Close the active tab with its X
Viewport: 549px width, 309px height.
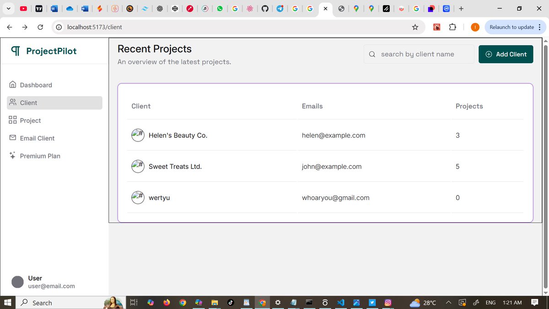click(325, 8)
